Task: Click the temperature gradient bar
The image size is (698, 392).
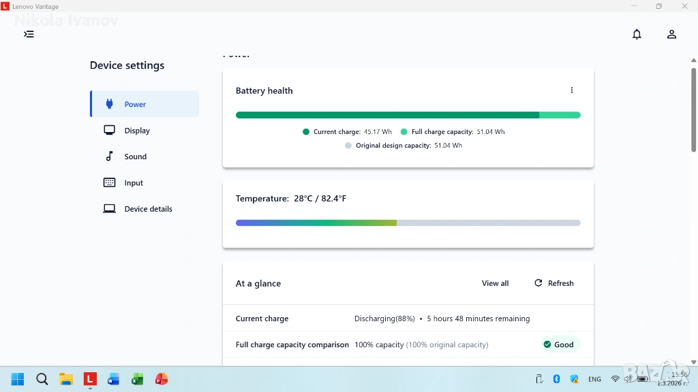Action: (x=408, y=223)
